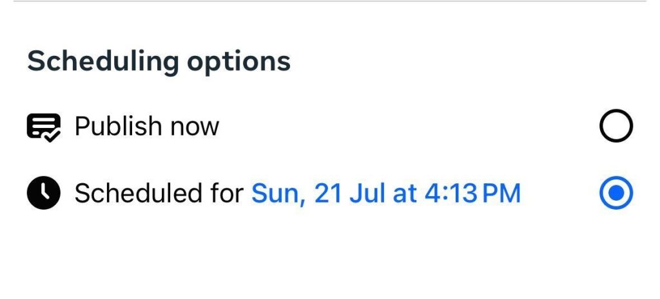This screenshot has height=299, width=660.
Task: Click the checkmark on the publish icon
Action: click(53, 136)
